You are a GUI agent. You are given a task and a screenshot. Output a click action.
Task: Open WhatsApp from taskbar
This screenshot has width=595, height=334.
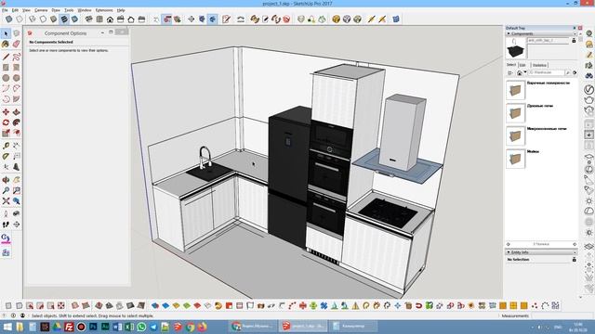coord(141,327)
